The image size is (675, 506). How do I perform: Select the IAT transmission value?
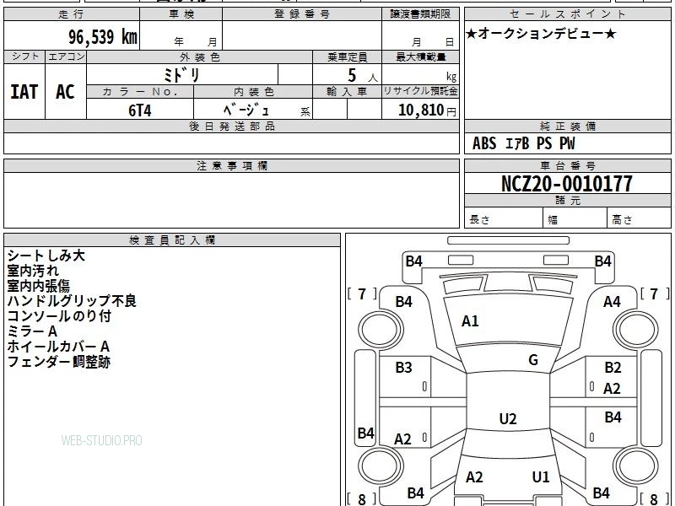(24, 92)
